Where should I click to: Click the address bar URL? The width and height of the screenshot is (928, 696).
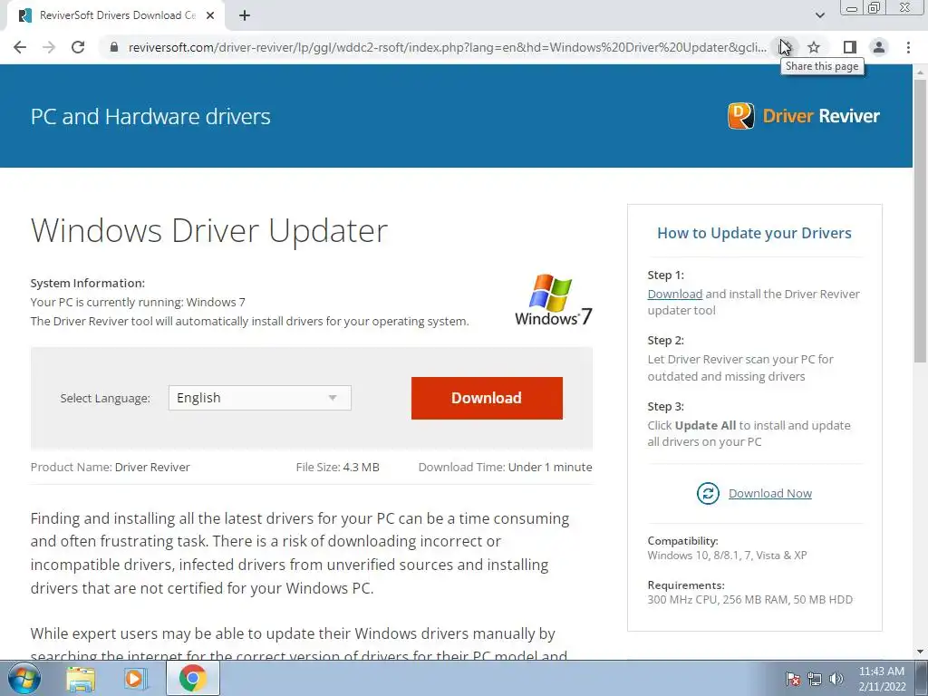point(447,47)
